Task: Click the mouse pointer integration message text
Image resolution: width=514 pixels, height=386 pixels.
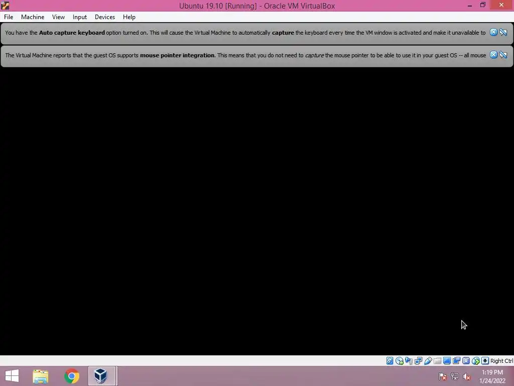Action: pyautogui.click(x=245, y=55)
